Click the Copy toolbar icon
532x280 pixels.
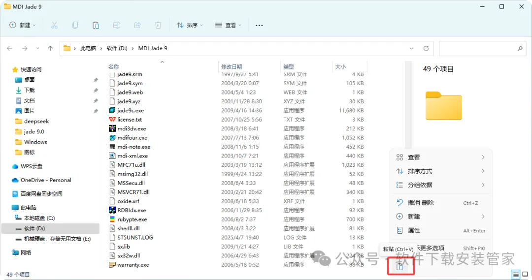click(x=75, y=25)
